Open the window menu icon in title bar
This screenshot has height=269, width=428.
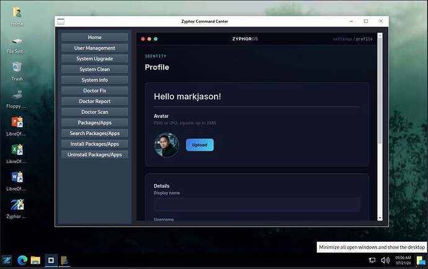[61, 21]
